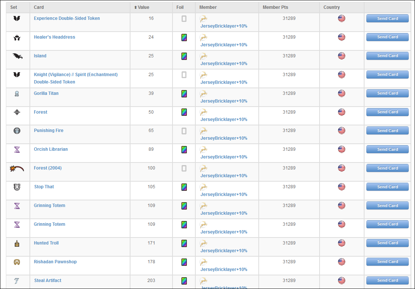The width and height of the screenshot is (415, 289).
Task: Send the Orcish Librarian card
Action: click(387, 149)
